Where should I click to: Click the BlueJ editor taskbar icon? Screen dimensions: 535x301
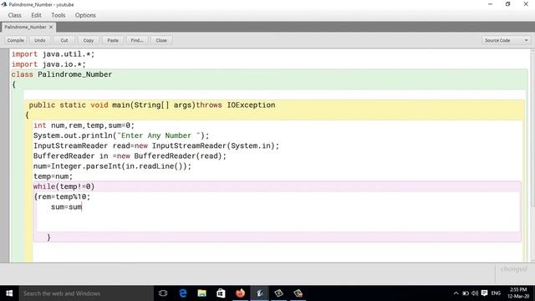(260, 293)
